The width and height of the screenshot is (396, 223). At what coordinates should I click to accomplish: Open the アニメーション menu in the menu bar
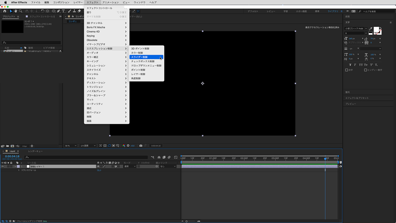[x=110, y=2]
